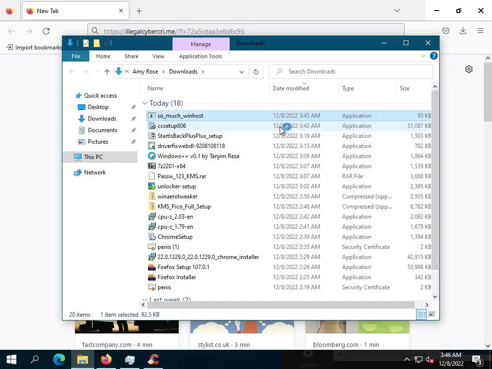Select Network in navigation pane
This screenshot has height=369, width=492.
pos(95,172)
